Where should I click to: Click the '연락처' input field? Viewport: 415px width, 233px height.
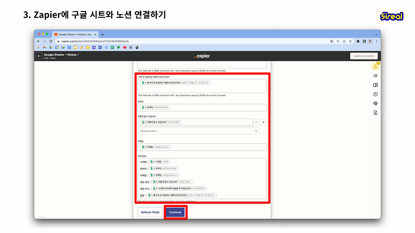202,107
